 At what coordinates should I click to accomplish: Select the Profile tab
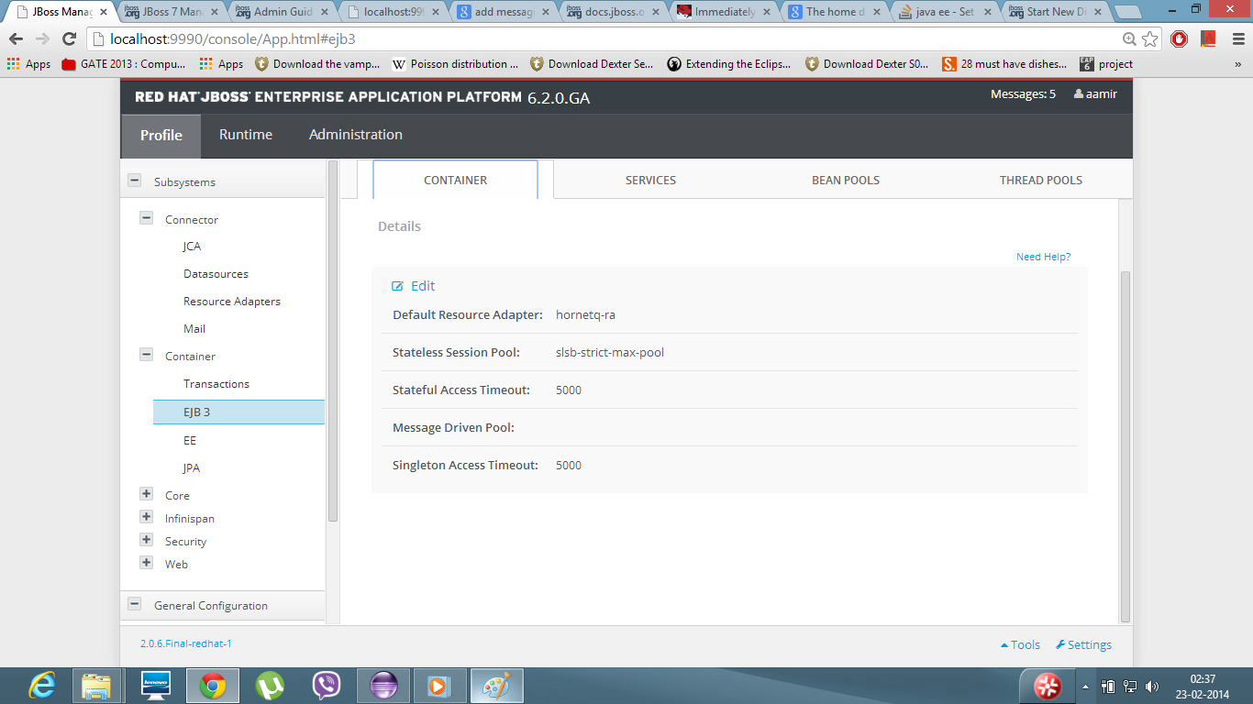161,136
